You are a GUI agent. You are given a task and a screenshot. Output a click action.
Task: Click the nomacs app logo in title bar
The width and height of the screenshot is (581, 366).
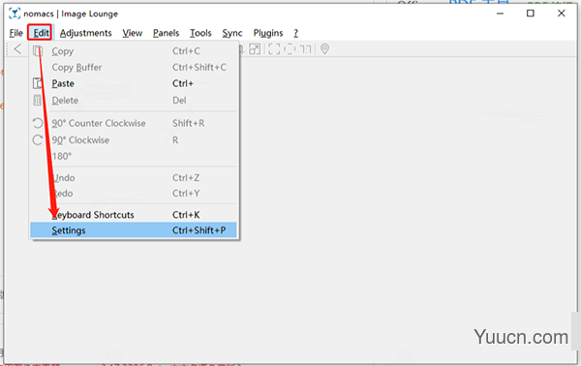(15, 14)
